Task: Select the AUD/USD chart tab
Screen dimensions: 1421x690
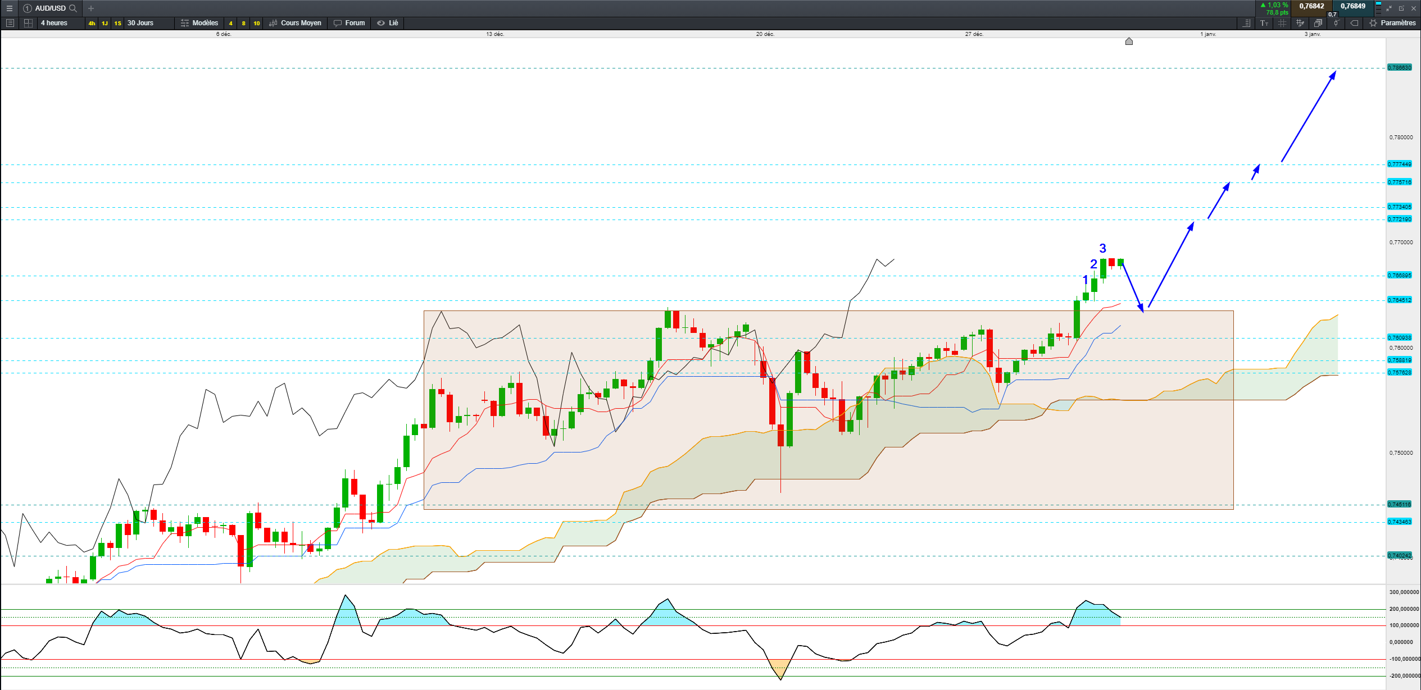Action: click(x=50, y=8)
